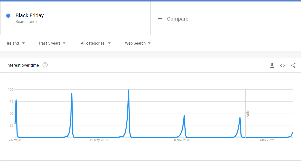The height and width of the screenshot is (161, 301).
Task: Click the plus icon to add a comparison
Action: pyautogui.click(x=160, y=18)
